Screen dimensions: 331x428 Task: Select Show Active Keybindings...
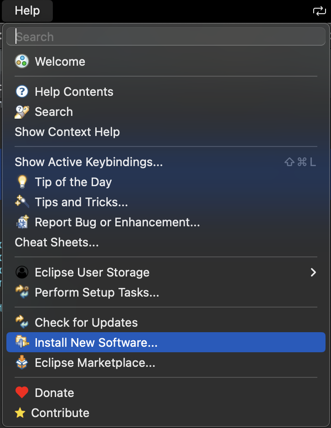click(166, 162)
